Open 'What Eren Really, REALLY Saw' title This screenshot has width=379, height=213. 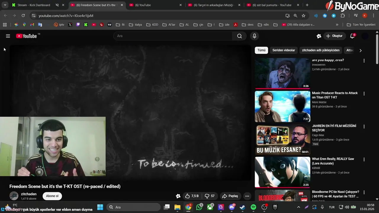(x=333, y=161)
